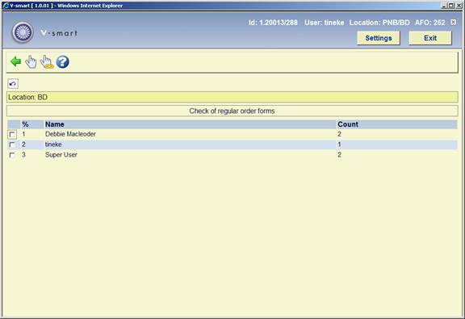Click the 'User: tineke' header text
The width and height of the screenshot is (465, 319).
pyautogui.click(x=325, y=23)
